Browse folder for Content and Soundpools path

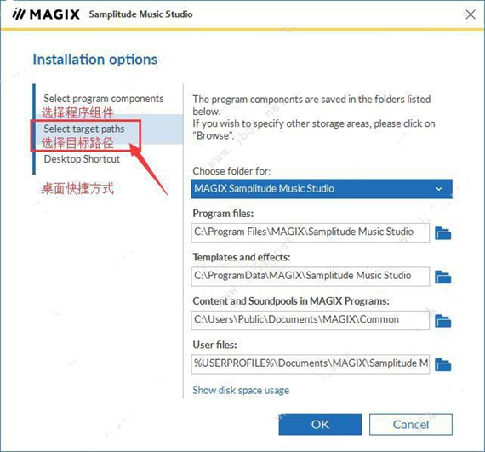point(443,321)
